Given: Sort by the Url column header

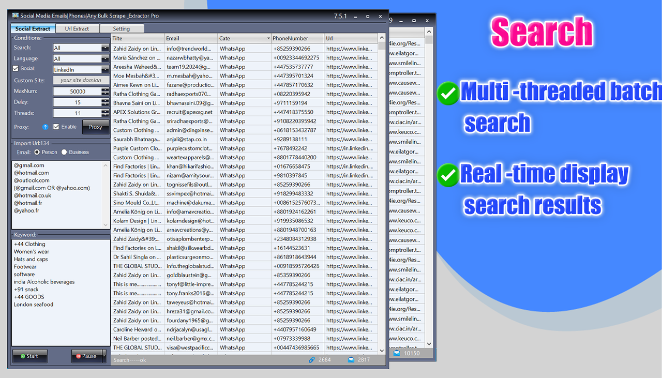Looking at the screenshot, I should tap(351, 38).
